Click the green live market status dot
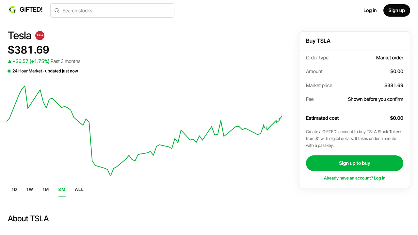The width and height of the screenshot is (418, 235). coord(9,71)
